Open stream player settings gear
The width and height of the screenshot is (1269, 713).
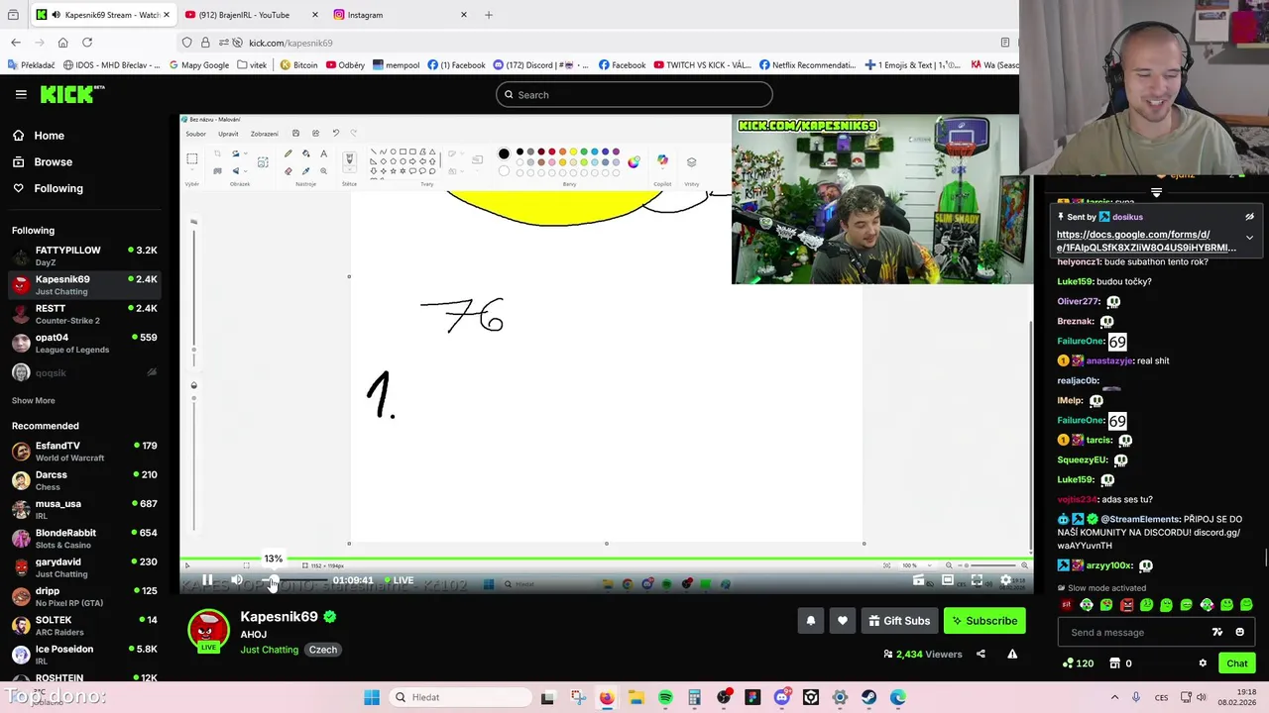1006,580
